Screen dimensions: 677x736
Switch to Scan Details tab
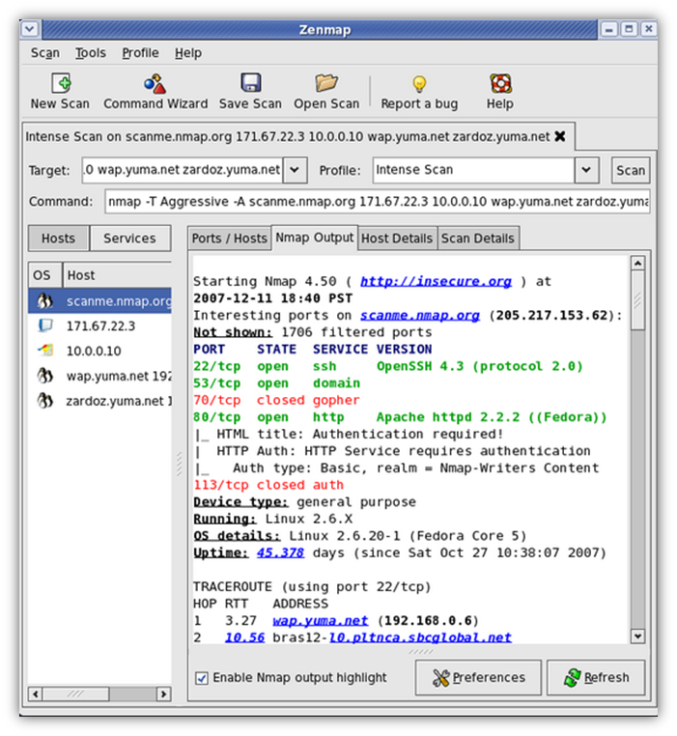point(478,239)
